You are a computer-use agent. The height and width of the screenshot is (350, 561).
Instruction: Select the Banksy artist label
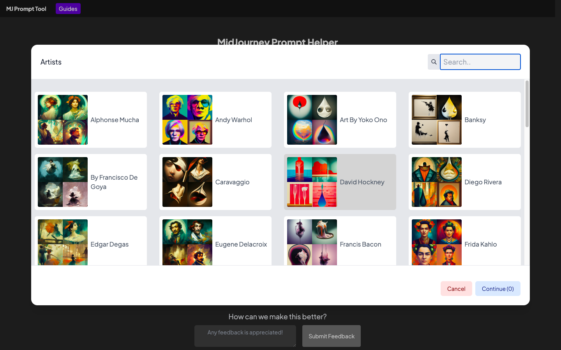pos(475,120)
